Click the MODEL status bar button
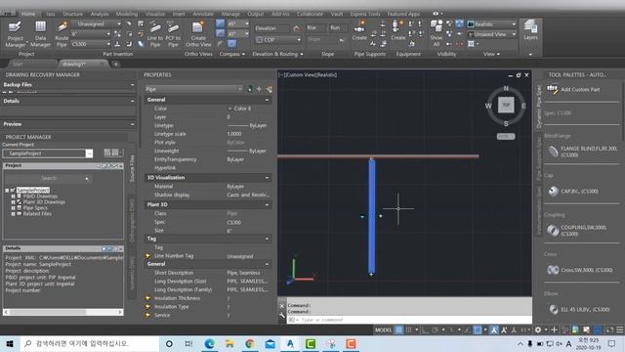The height and width of the screenshot is (352, 625). tap(384, 330)
